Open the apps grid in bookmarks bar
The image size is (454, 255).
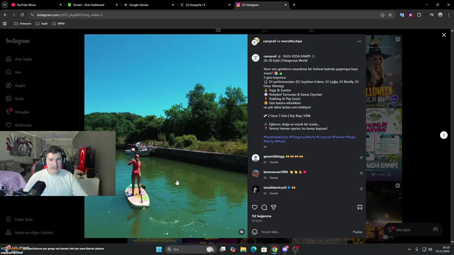click(x=5, y=24)
